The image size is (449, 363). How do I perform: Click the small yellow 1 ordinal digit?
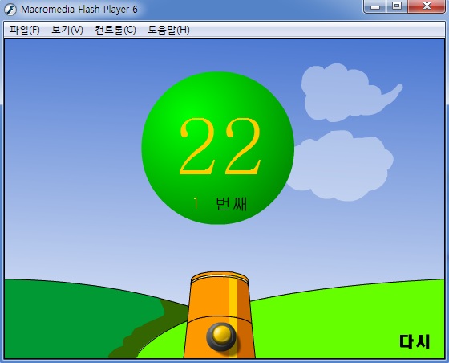click(196, 203)
